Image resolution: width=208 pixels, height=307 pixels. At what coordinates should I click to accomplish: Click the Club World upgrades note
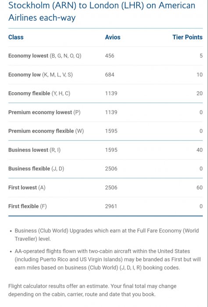pyautogui.click(x=107, y=235)
